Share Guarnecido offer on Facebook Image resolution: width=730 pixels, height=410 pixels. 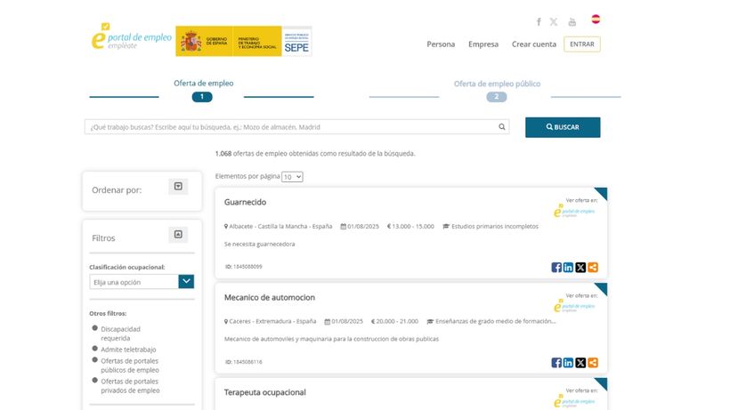tap(556, 268)
